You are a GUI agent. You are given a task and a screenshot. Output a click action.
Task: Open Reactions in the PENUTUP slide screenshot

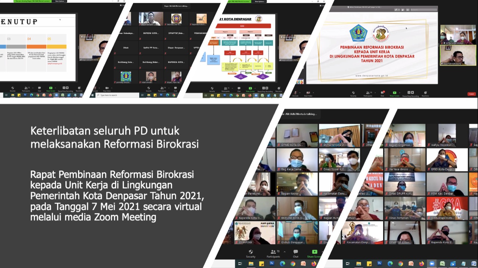[x=79, y=89]
